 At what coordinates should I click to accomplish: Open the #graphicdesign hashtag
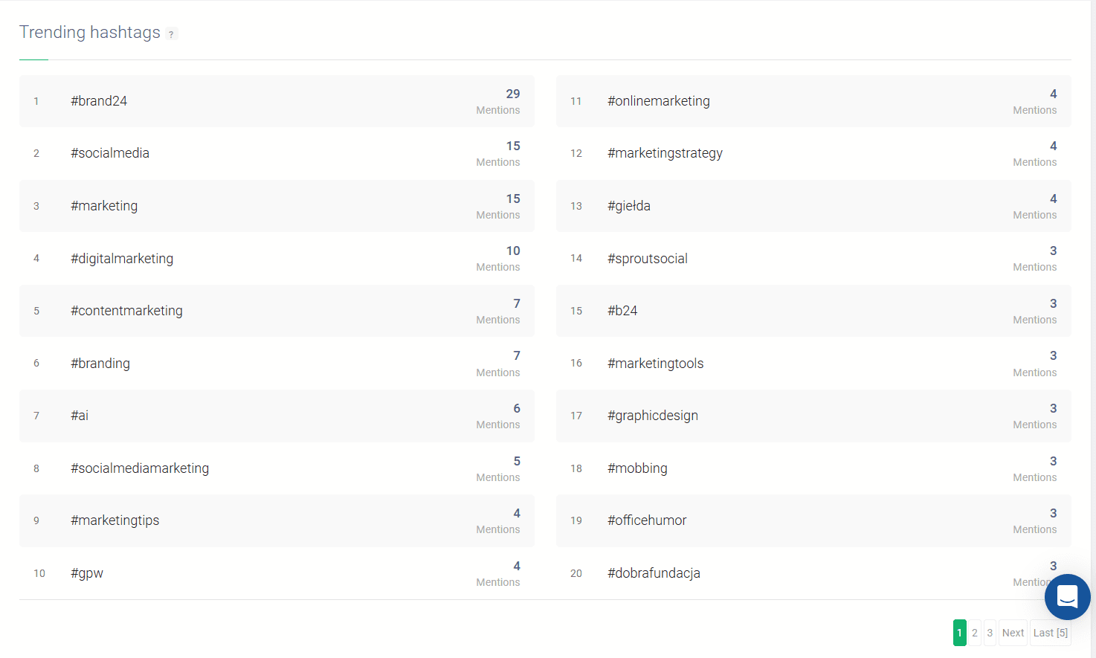(653, 416)
